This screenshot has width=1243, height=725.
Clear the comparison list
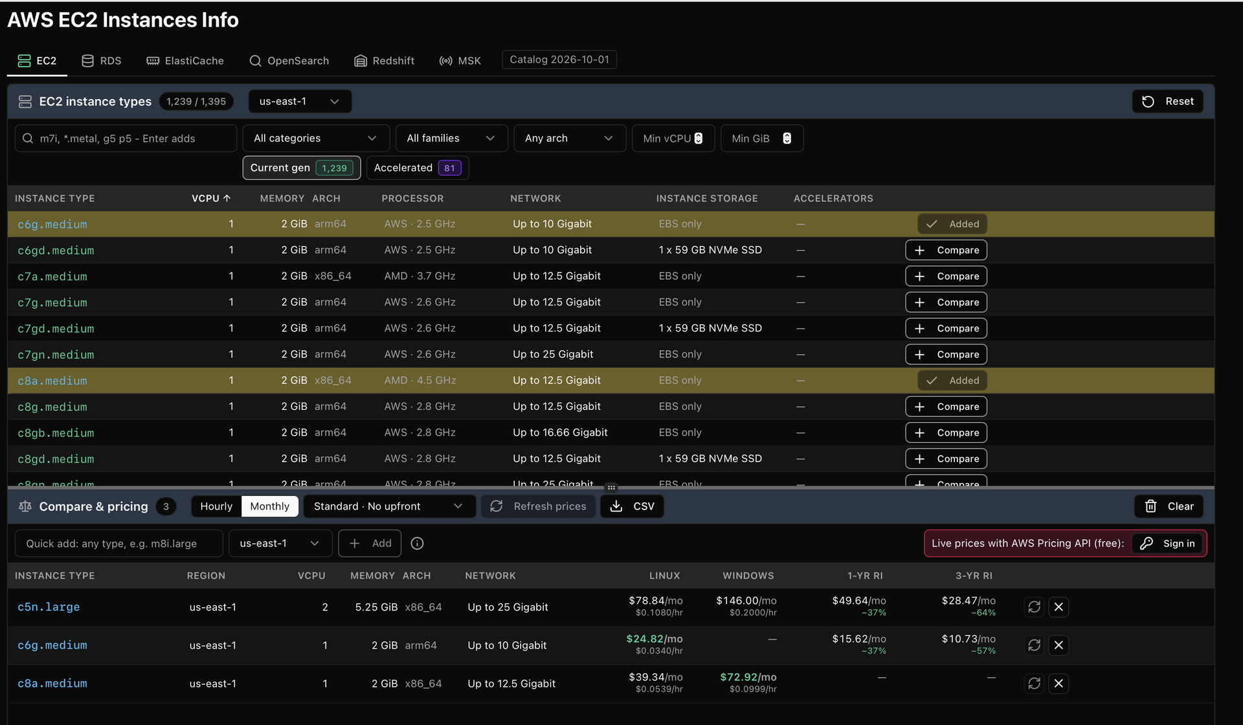(x=1169, y=506)
